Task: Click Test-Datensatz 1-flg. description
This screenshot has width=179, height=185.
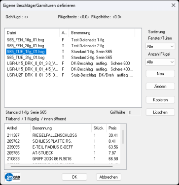Action: coord(88,40)
